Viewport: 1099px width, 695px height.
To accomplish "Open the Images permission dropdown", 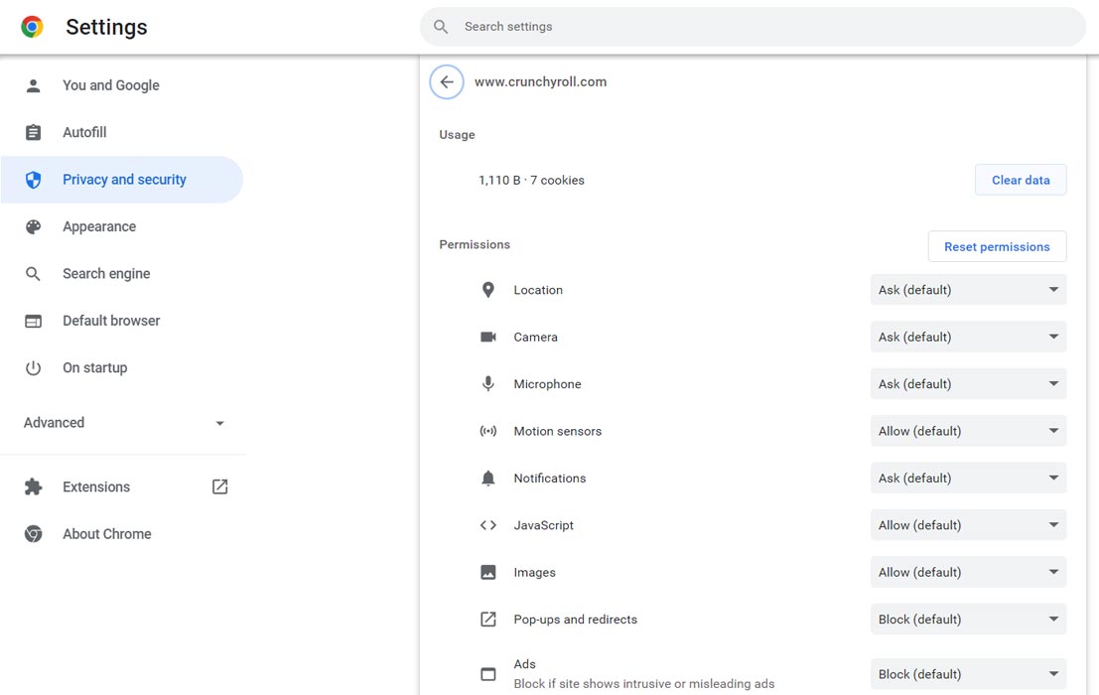I will point(969,573).
